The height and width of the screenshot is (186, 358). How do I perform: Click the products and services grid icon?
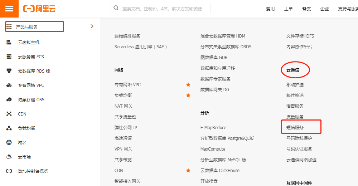coord(9,26)
